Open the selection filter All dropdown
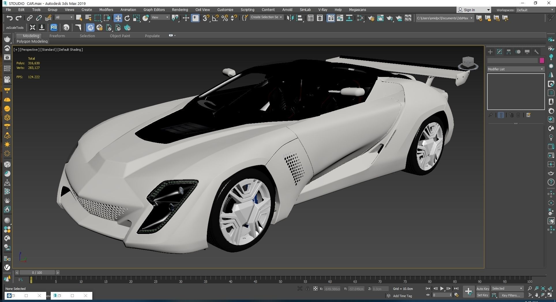The image size is (556, 302). click(64, 17)
